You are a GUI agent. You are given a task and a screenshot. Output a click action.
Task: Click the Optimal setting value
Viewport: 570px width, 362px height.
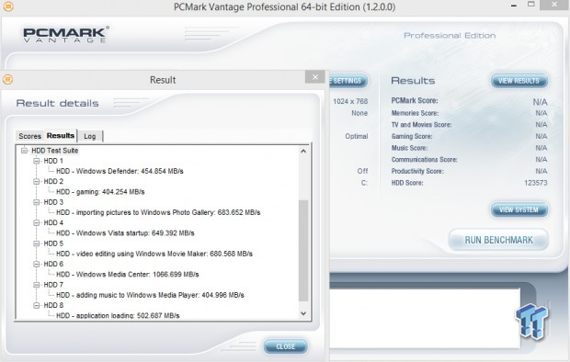357,136
